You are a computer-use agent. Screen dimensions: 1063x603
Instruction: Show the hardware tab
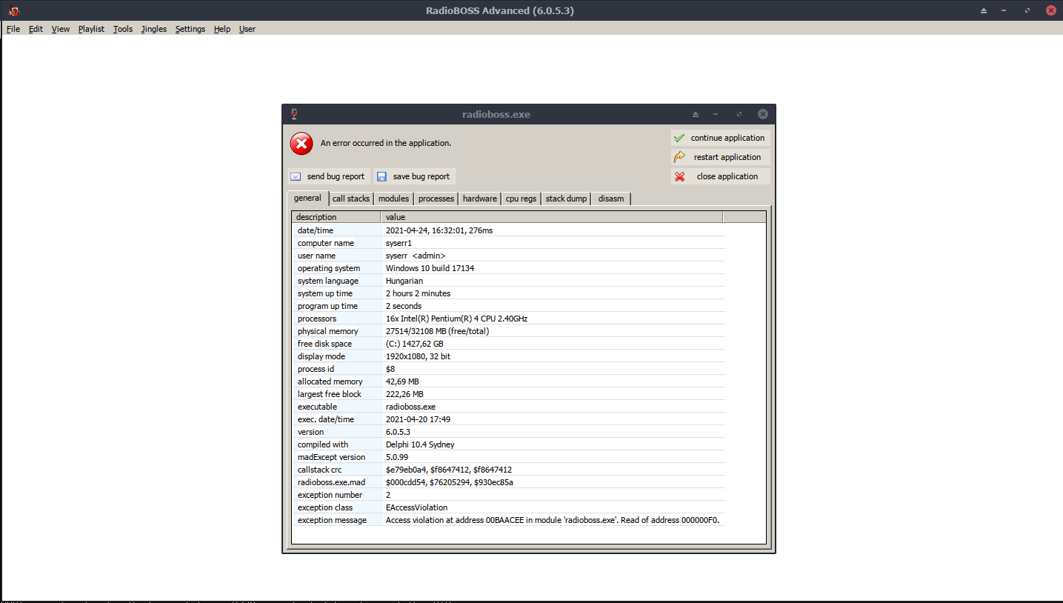[x=479, y=199]
